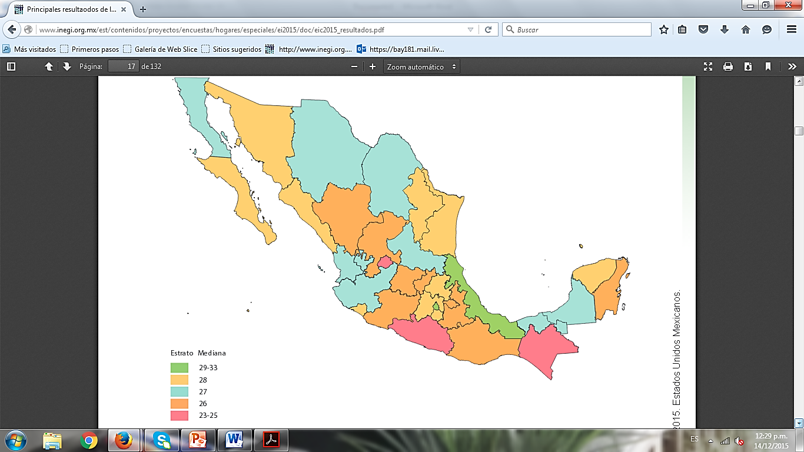804x452 pixels.
Task: Open the Zoom automático dropdown
Action: click(421, 67)
